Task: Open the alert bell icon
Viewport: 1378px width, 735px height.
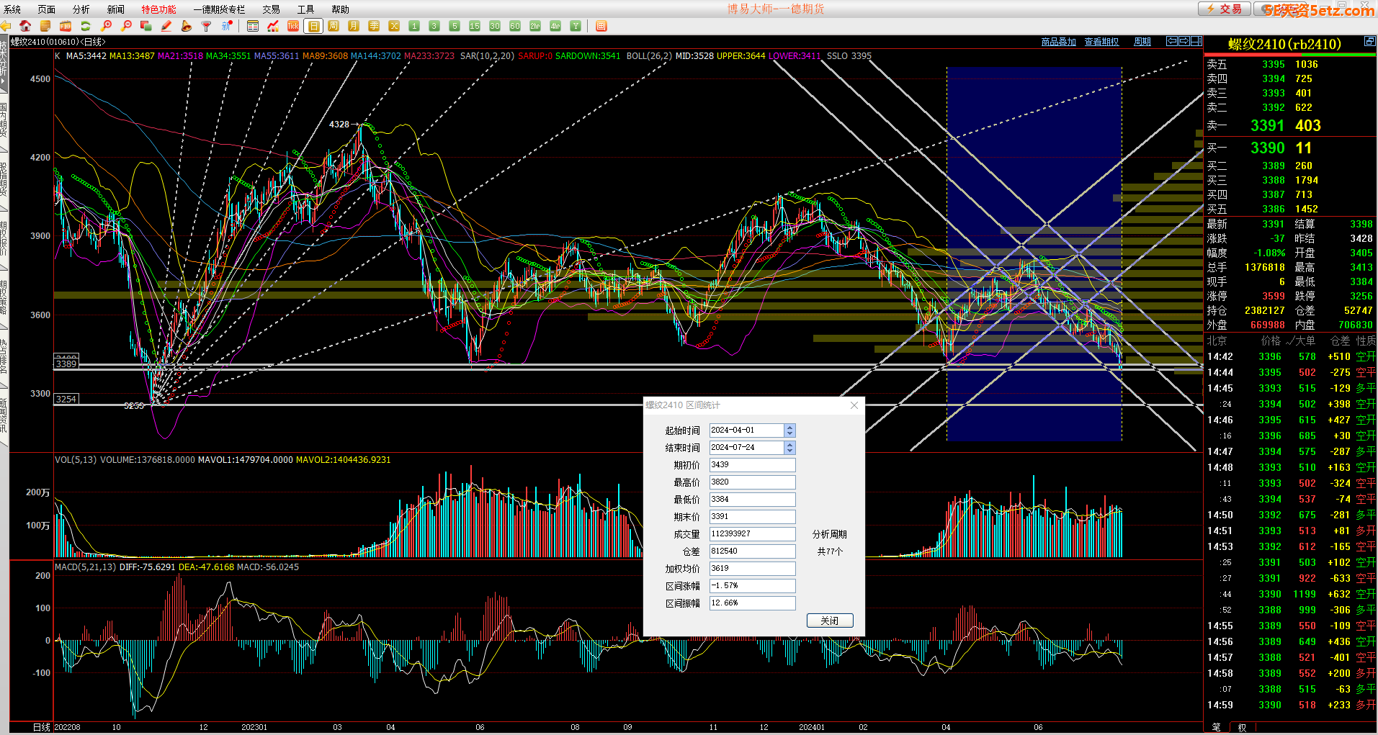Action: (187, 26)
